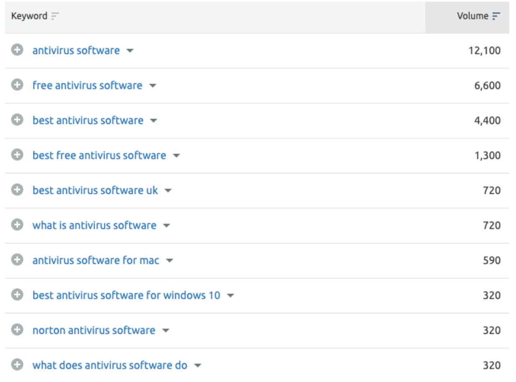Click plus icon for 'best antivirus software uk'
Screen dimensions: 516x382
[x=17, y=190]
